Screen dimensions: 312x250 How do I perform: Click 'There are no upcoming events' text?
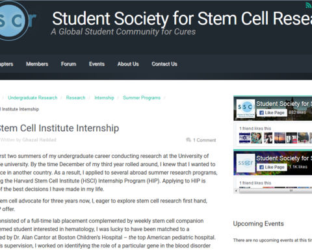click(272, 240)
